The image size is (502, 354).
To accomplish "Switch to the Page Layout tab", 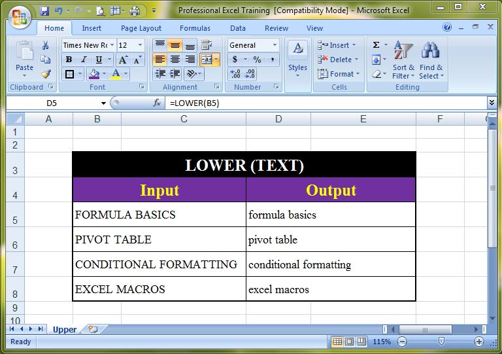I will 141,28.
